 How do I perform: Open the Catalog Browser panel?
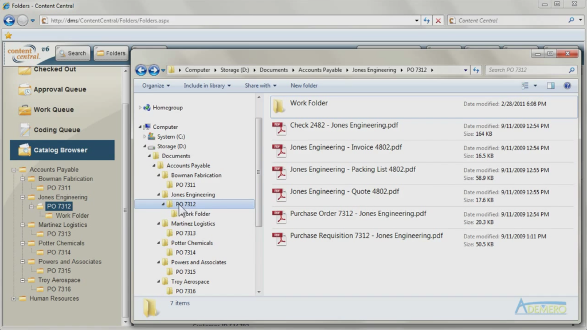[62, 150]
